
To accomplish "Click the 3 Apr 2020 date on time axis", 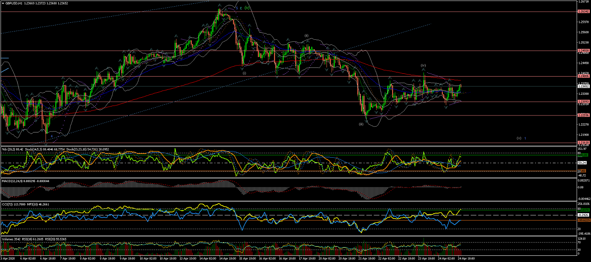I will pos(8,258).
